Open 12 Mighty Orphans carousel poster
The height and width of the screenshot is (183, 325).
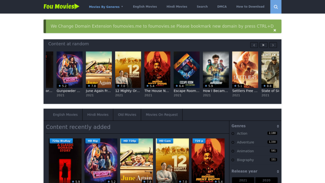coord(128,70)
